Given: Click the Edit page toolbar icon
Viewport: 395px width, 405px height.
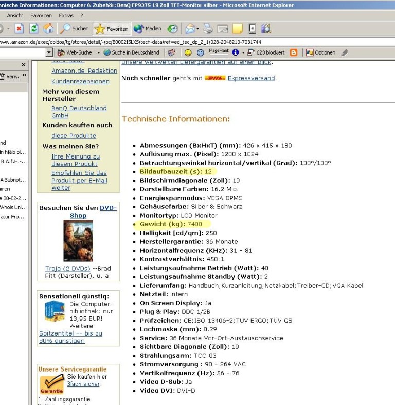Looking at the screenshot, I should tap(223, 29).
